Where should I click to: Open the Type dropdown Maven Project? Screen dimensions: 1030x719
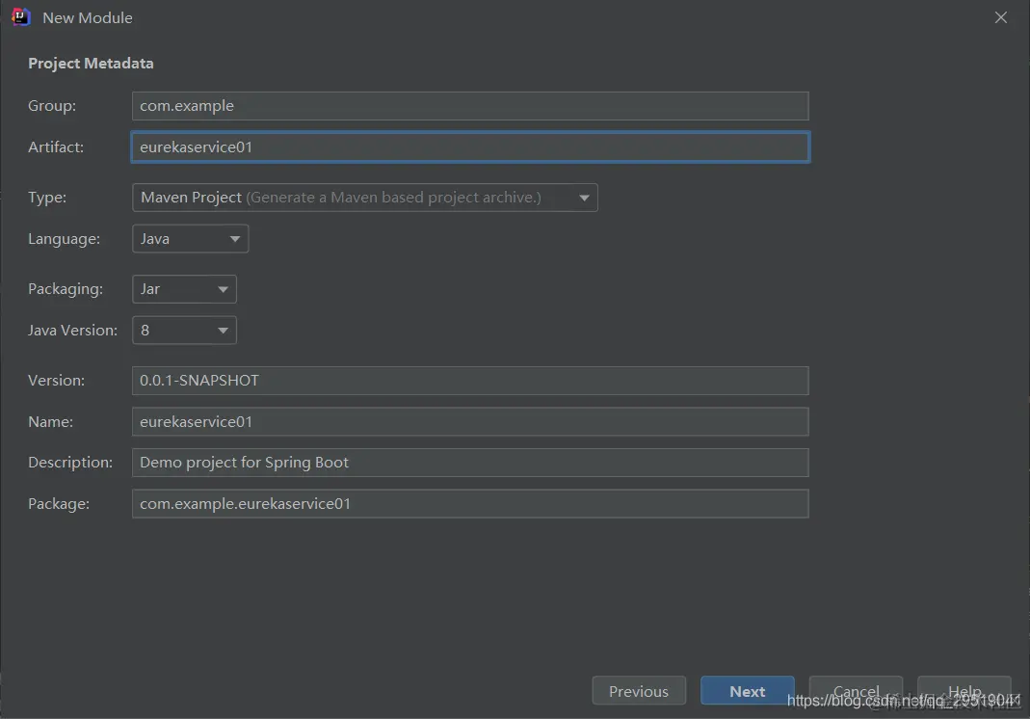364,198
